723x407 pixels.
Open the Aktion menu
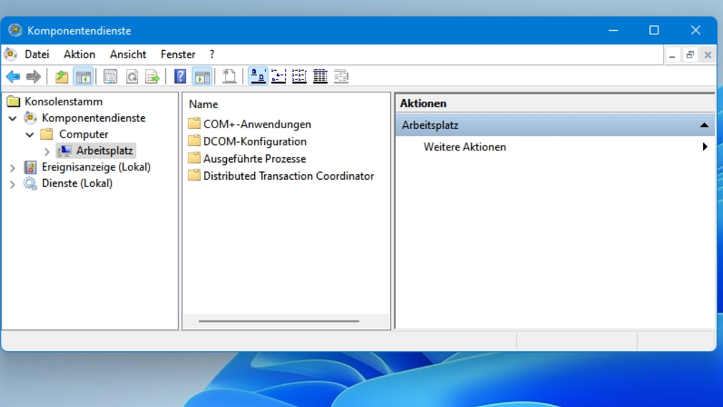(79, 54)
